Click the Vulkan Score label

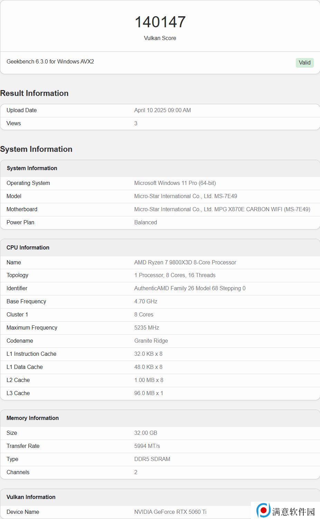click(x=160, y=38)
